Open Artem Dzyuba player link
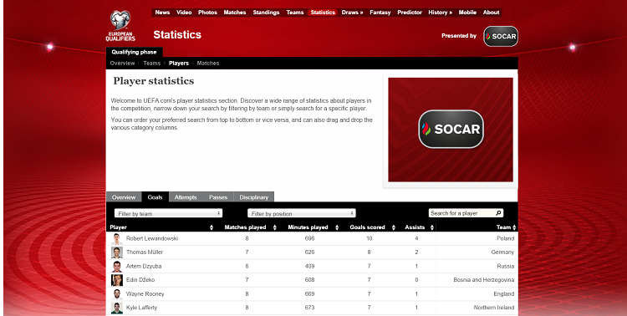Viewport: 627px width, 316px height. [144, 266]
